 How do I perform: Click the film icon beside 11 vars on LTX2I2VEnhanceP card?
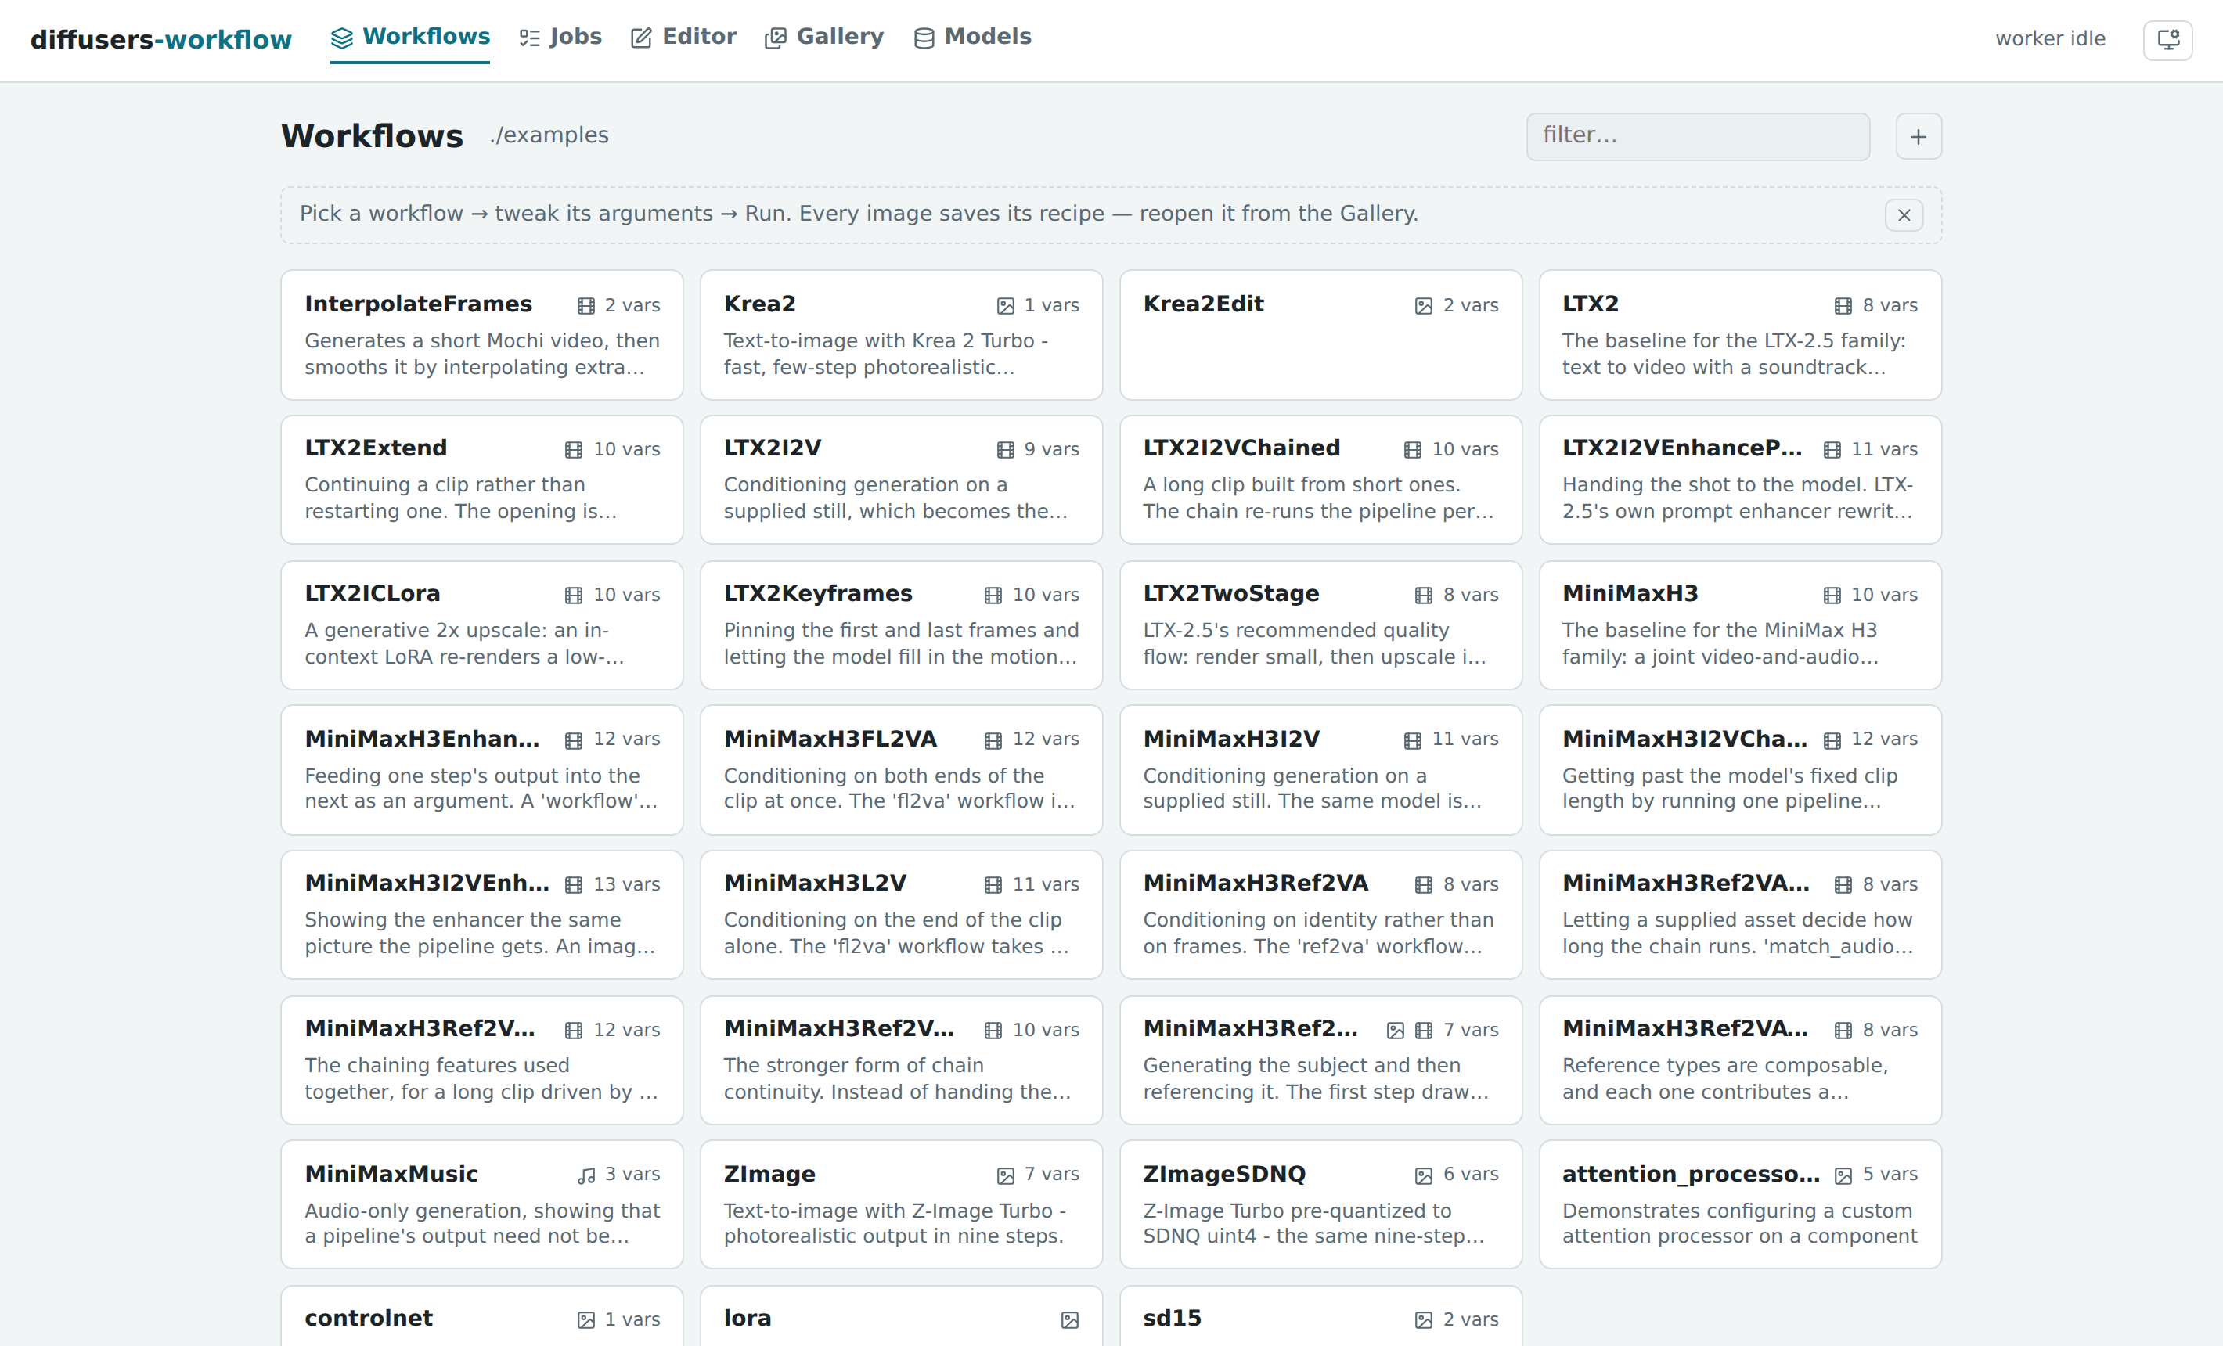1832,450
